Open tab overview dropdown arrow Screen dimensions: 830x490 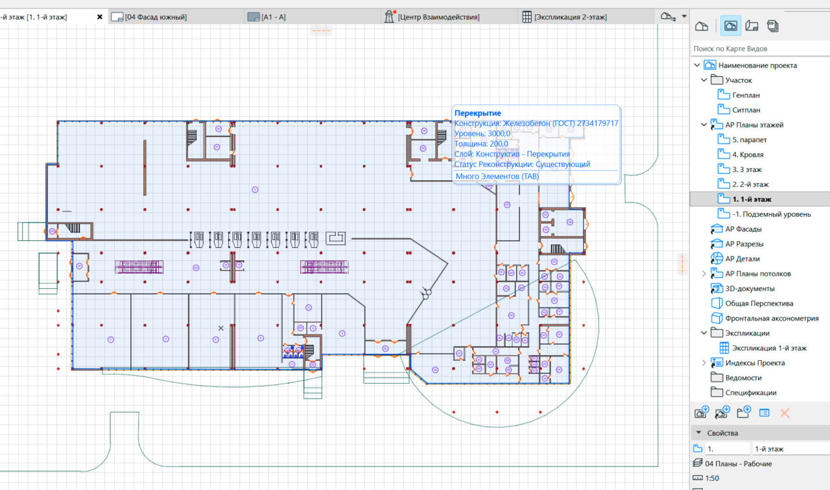[x=684, y=17]
